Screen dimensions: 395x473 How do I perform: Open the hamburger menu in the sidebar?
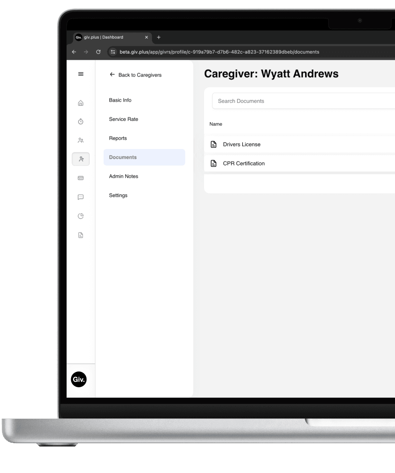[x=81, y=74]
